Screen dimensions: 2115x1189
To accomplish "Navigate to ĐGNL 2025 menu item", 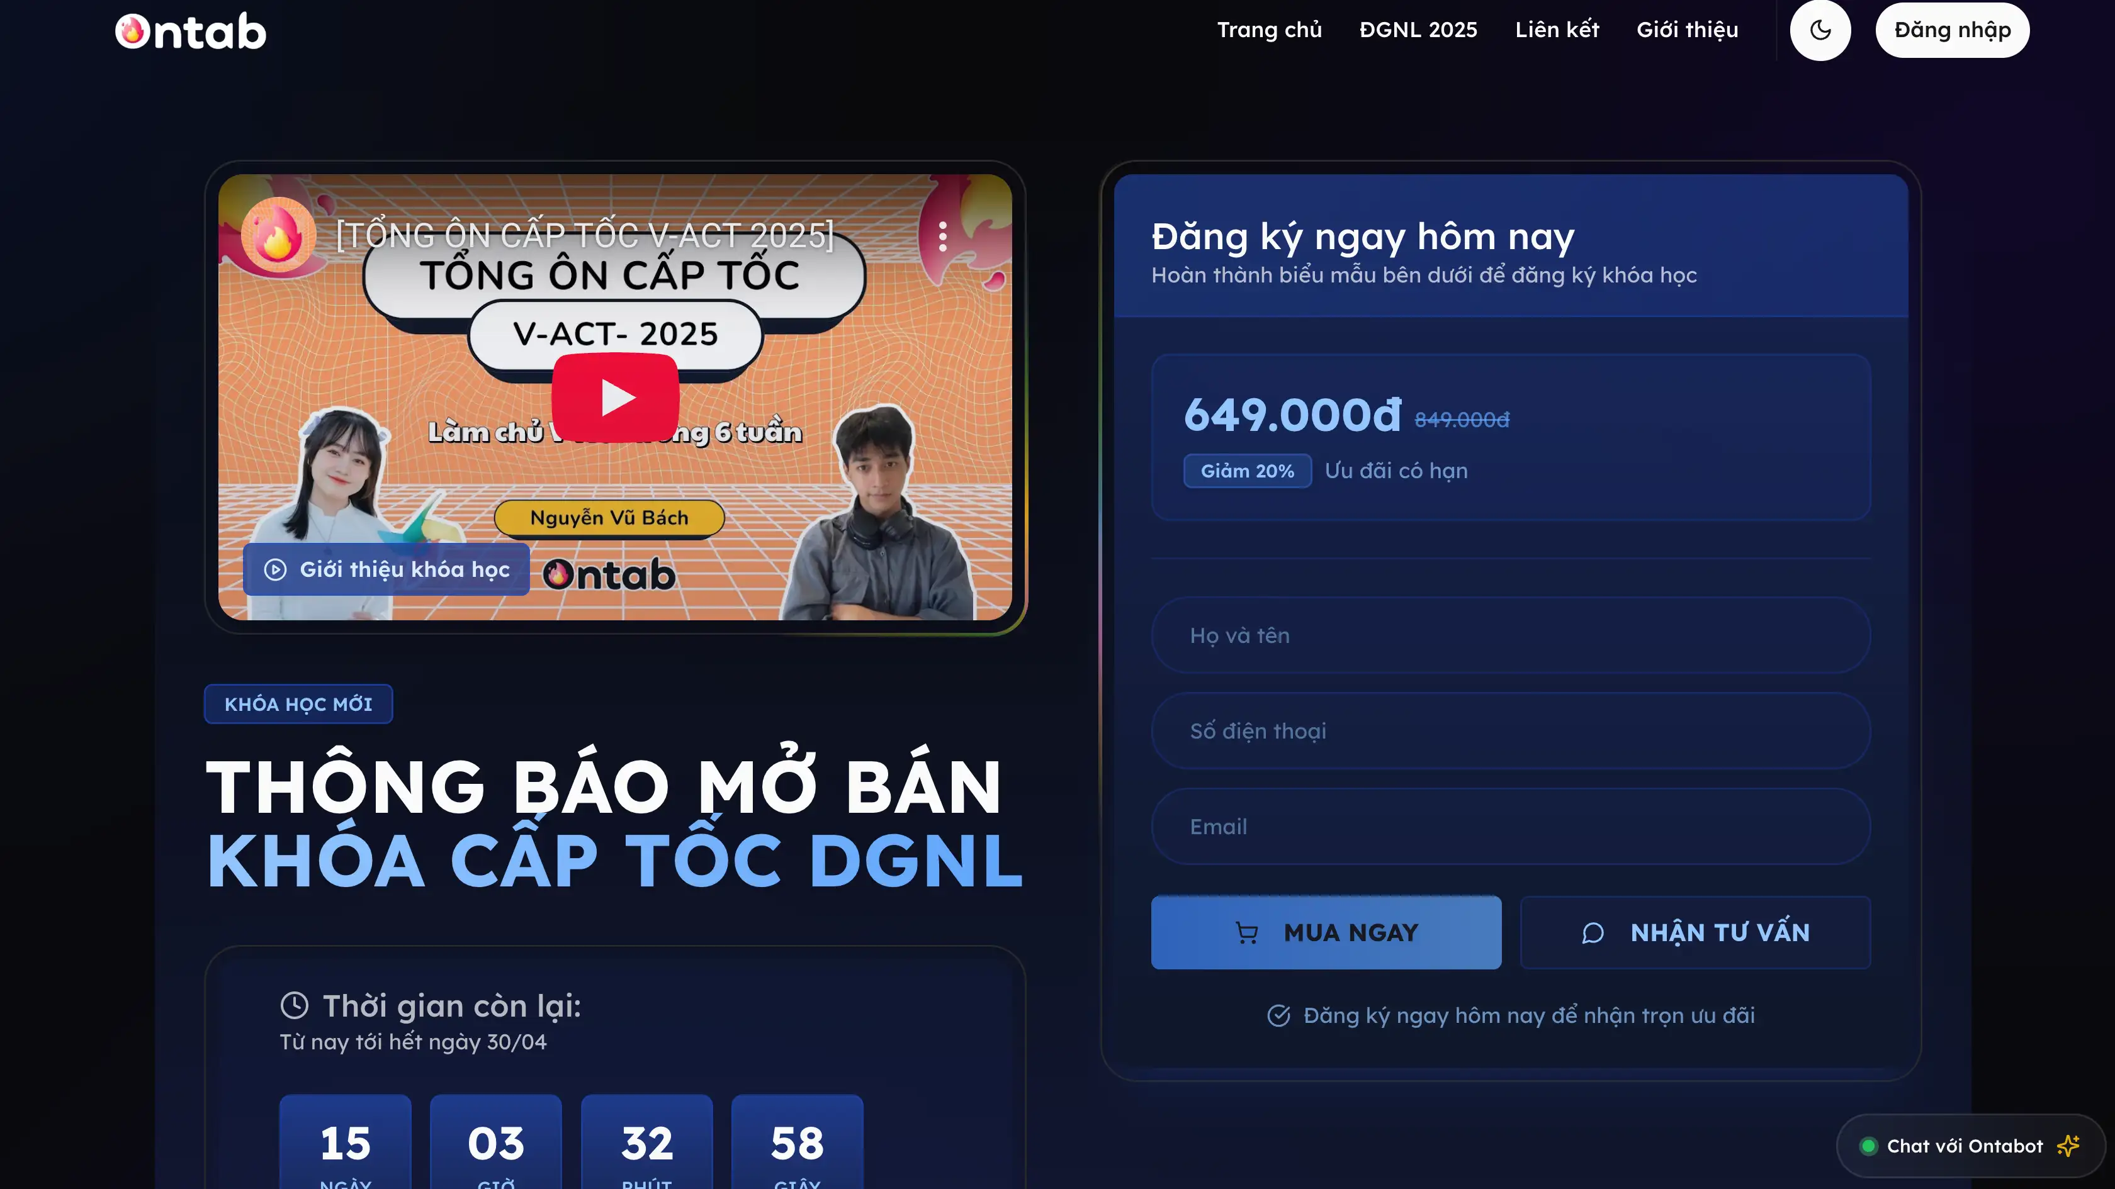I will point(1418,30).
